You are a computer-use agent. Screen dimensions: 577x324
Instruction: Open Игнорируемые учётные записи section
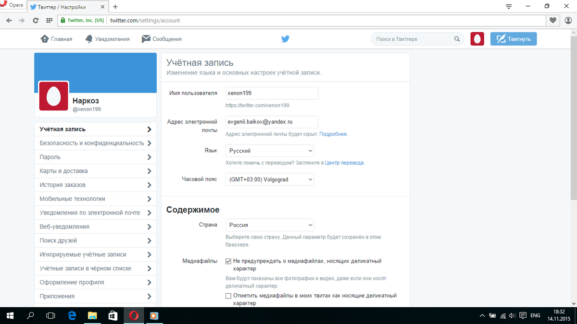click(x=95, y=254)
